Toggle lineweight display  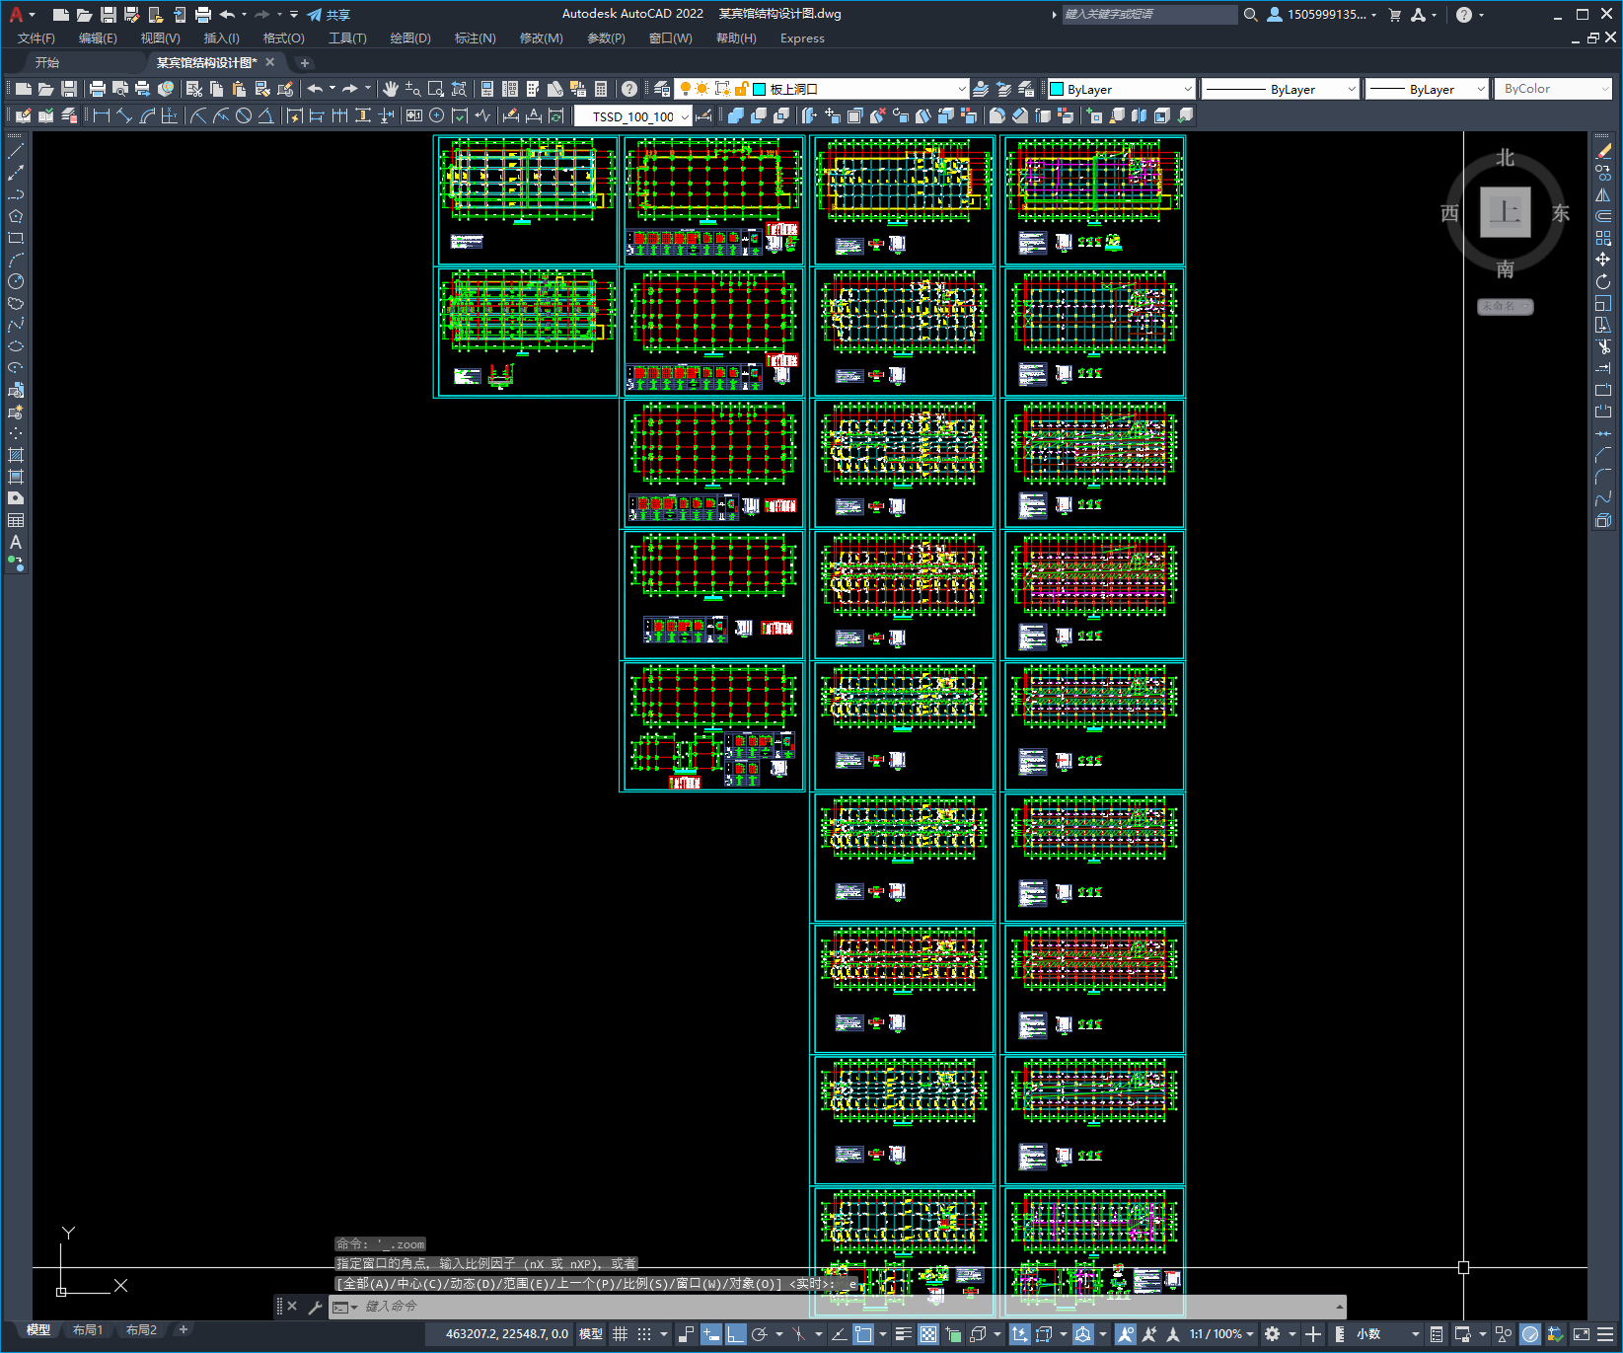pyautogui.click(x=903, y=1334)
